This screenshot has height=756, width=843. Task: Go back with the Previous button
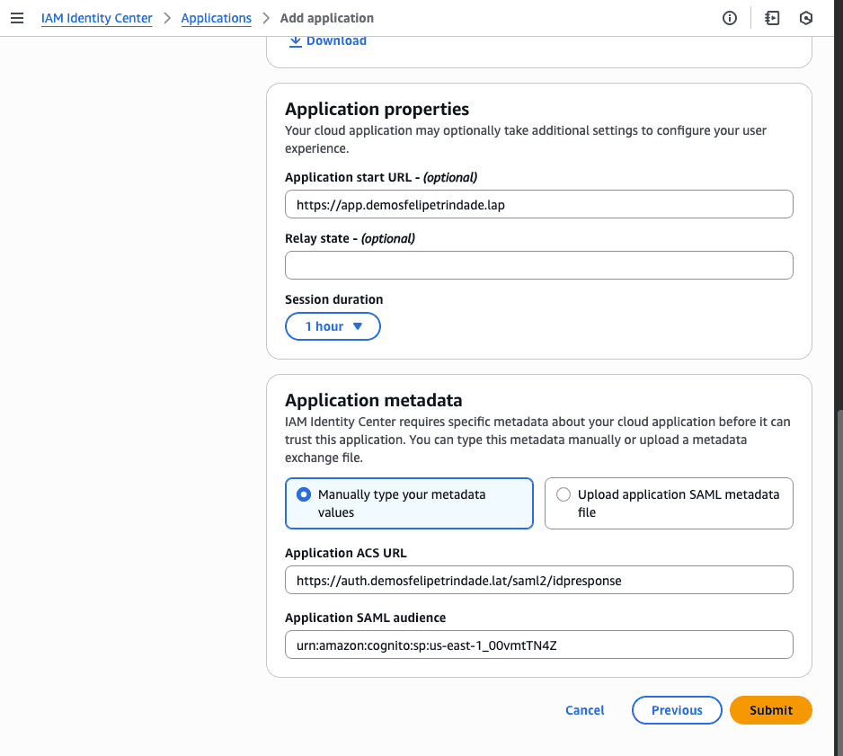[x=677, y=710]
